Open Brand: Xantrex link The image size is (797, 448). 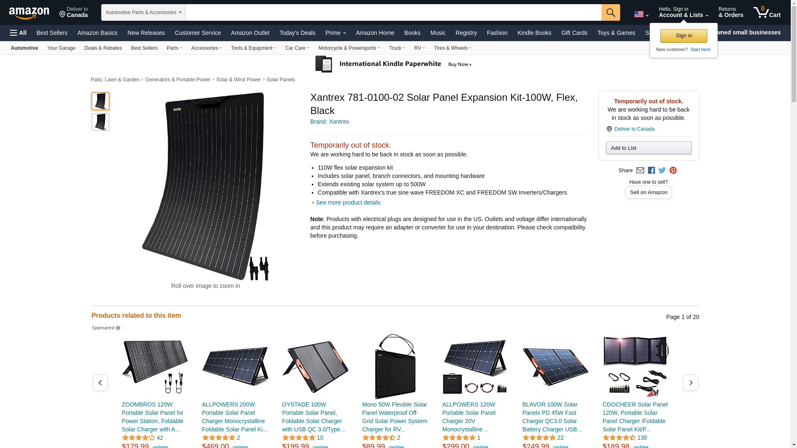(x=330, y=122)
